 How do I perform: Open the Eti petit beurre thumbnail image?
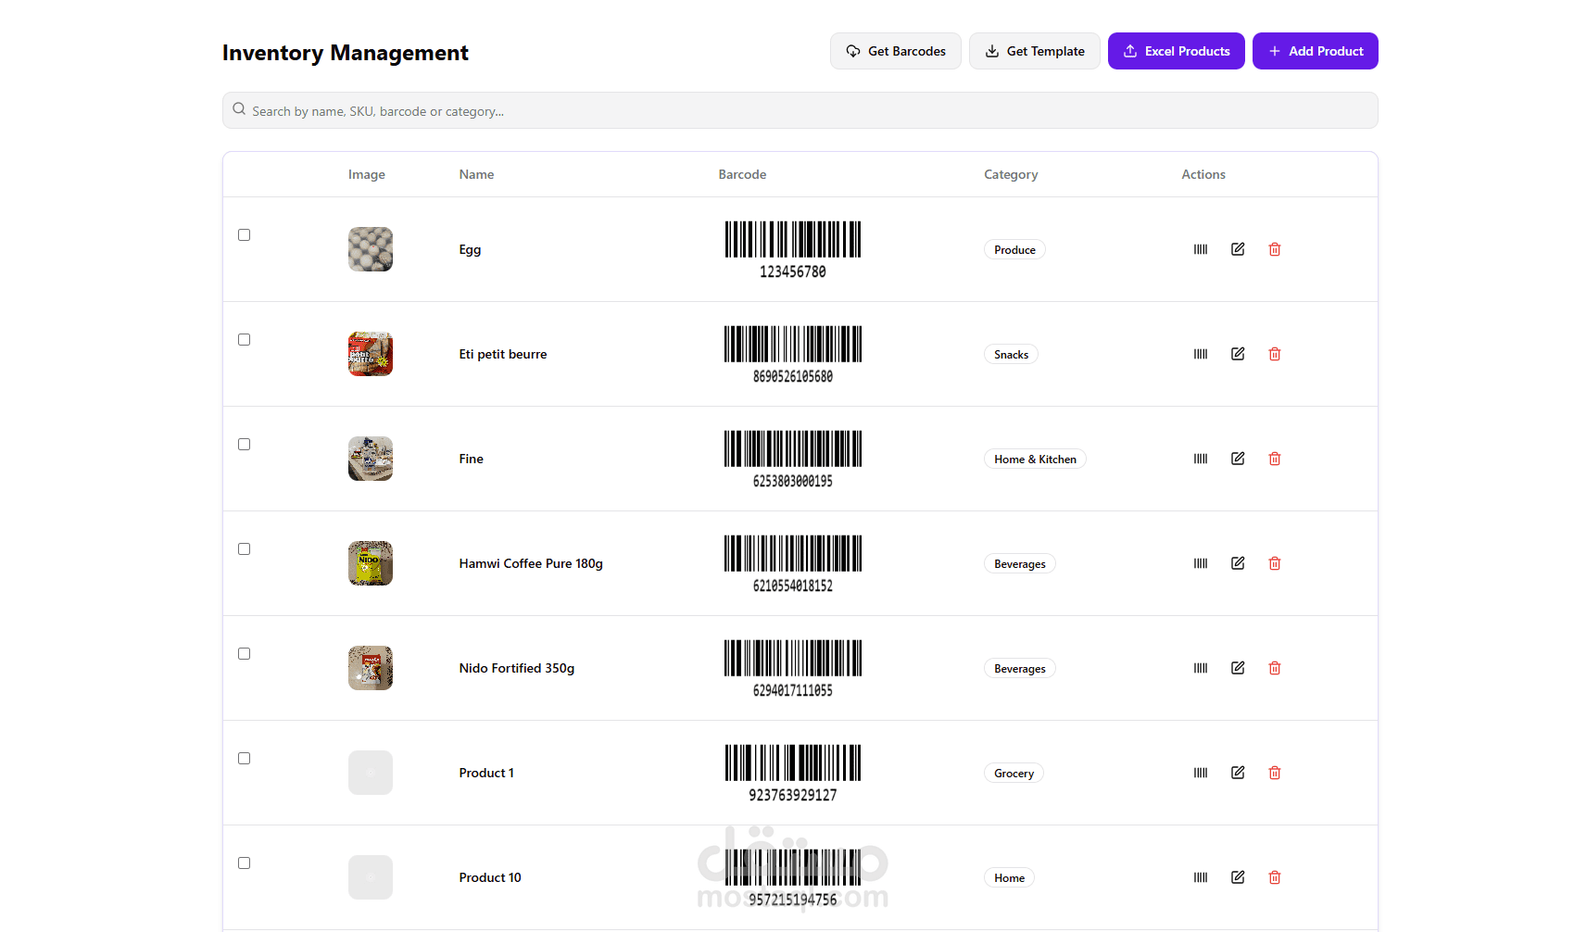point(371,354)
